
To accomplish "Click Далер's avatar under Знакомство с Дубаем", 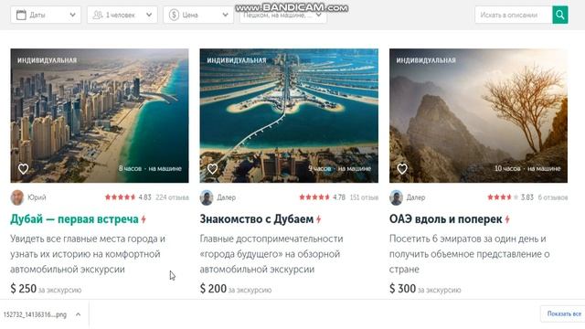I will [x=207, y=197].
